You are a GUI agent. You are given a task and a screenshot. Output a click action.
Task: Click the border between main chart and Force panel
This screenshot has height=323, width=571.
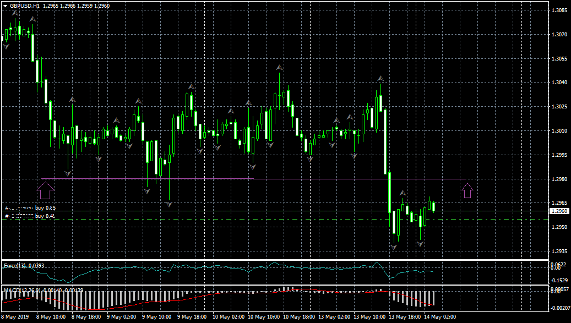275,260
